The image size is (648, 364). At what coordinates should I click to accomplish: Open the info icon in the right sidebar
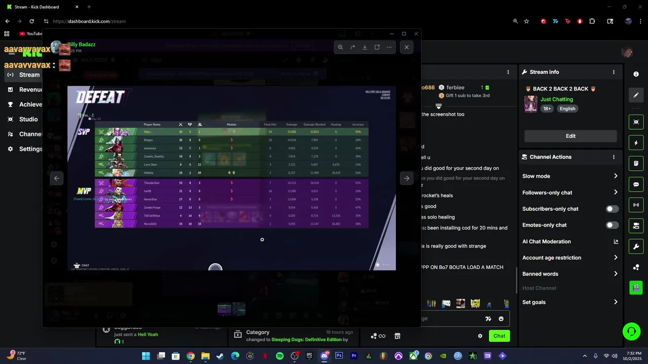(636, 74)
